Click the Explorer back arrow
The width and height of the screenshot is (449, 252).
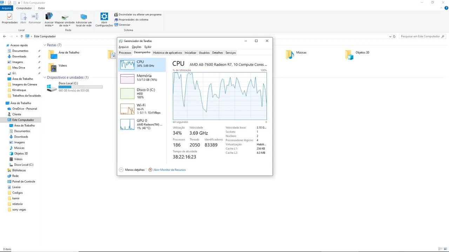(5, 36)
